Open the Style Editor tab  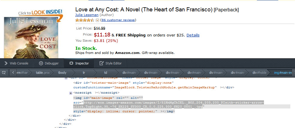(110, 63)
